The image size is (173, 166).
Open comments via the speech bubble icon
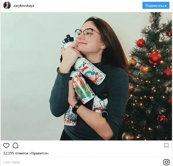16,146
